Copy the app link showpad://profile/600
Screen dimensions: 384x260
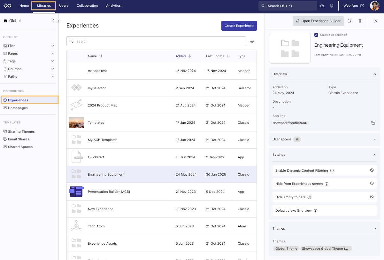tap(372, 123)
